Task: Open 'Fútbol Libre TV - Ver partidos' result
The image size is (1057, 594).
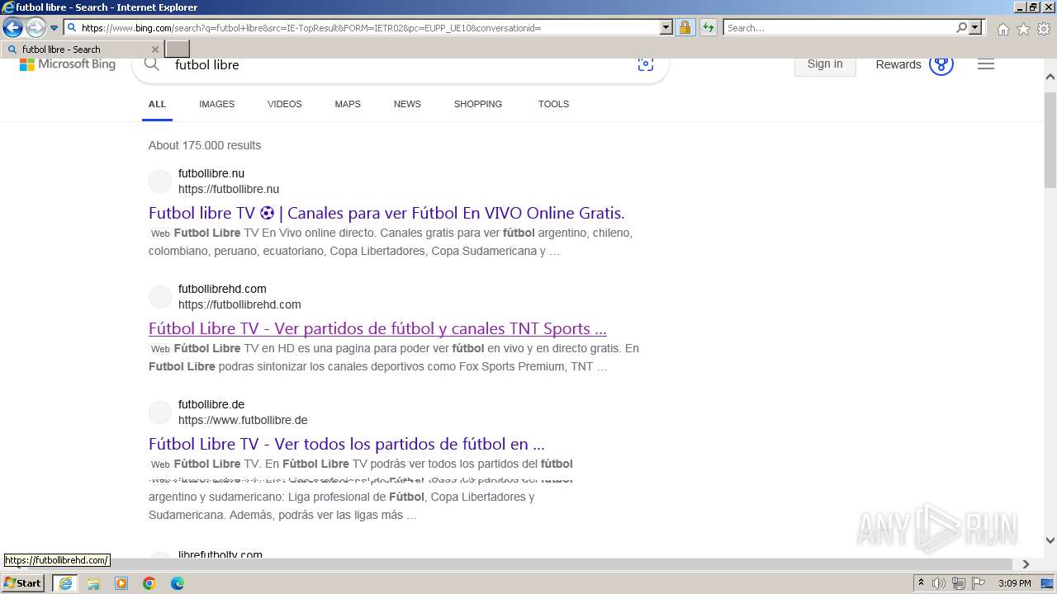Action: [377, 328]
